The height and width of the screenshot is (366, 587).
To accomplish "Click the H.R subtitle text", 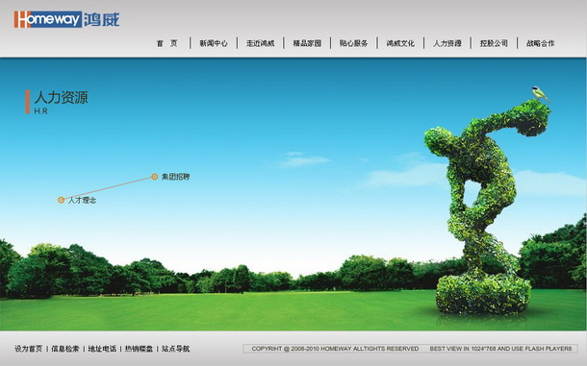I will pyautogui.click(x=40, y=111).
